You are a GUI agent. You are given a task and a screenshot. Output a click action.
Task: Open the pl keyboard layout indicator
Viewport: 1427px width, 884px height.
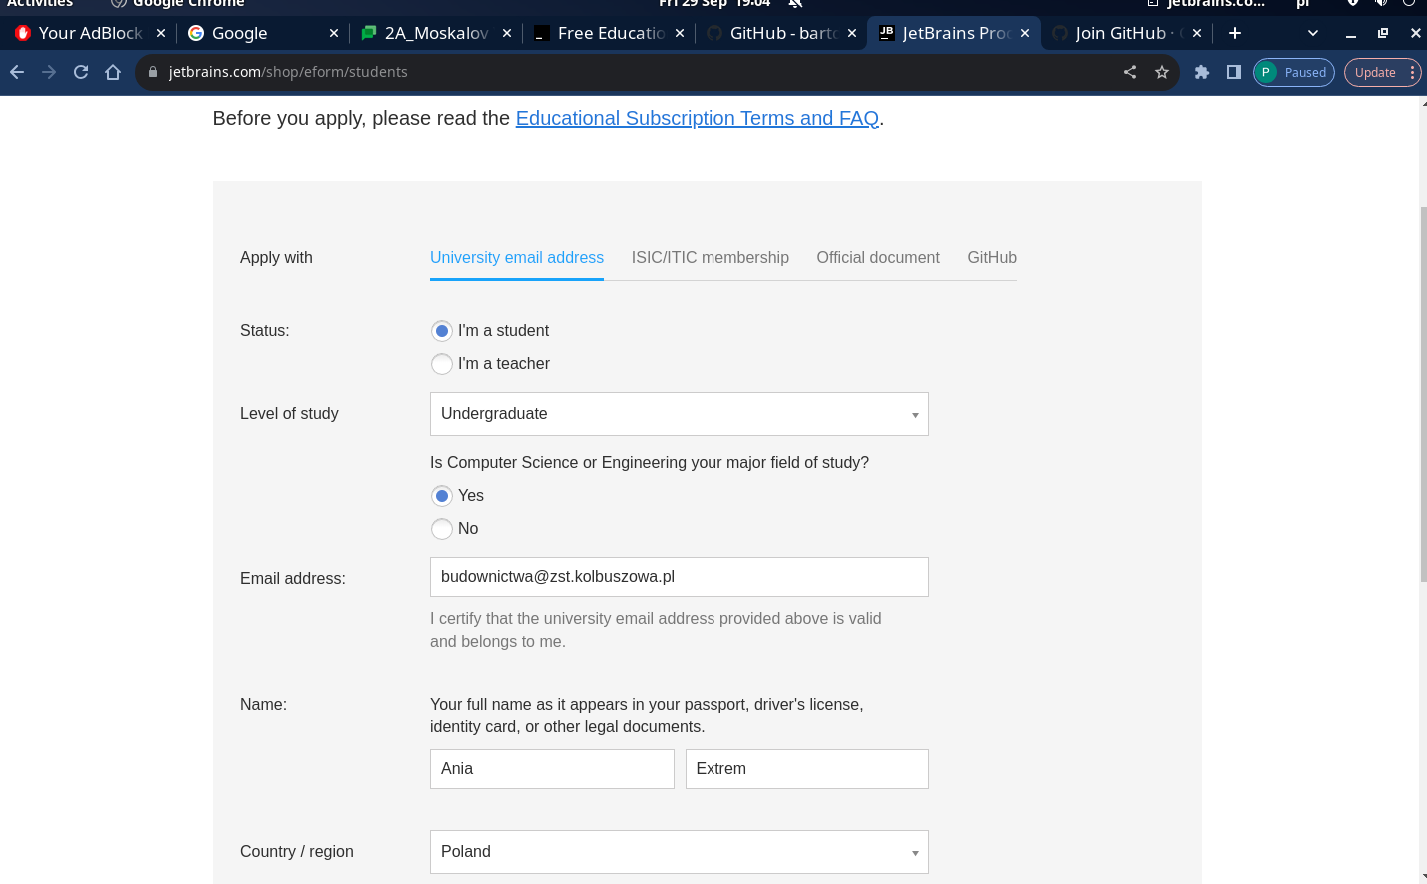click(1303, 4)
